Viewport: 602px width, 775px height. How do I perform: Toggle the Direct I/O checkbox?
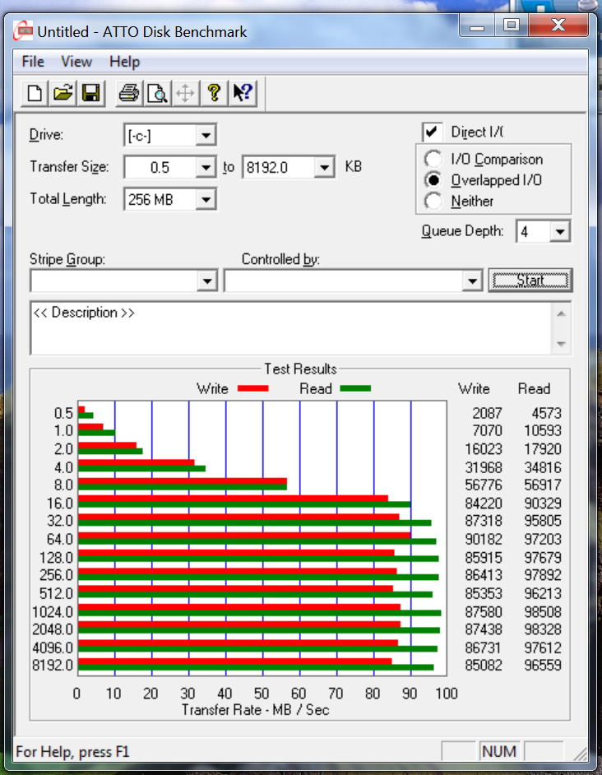[432, 132]
